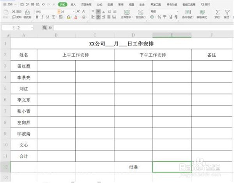Apply thousands separator style

pyautogui.click(x=165, y=17)
